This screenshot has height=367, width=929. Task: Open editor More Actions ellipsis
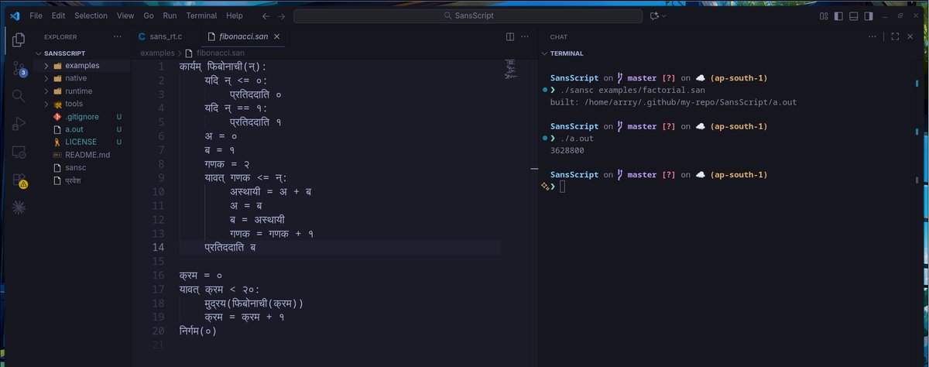[526, 36]
